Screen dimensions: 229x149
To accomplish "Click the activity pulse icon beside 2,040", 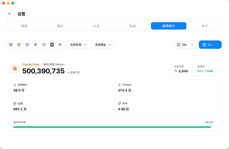I will (x=176, y=71).
